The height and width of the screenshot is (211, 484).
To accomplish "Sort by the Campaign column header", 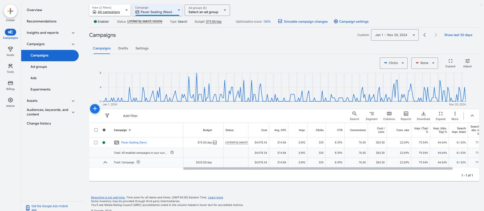I will (122, 130).
